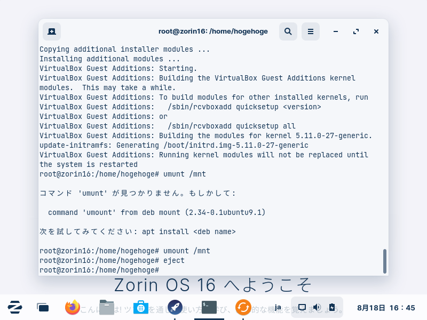Launch Firefox from the taskbar
Screen dimensions: 427x320
pos(73,308)
